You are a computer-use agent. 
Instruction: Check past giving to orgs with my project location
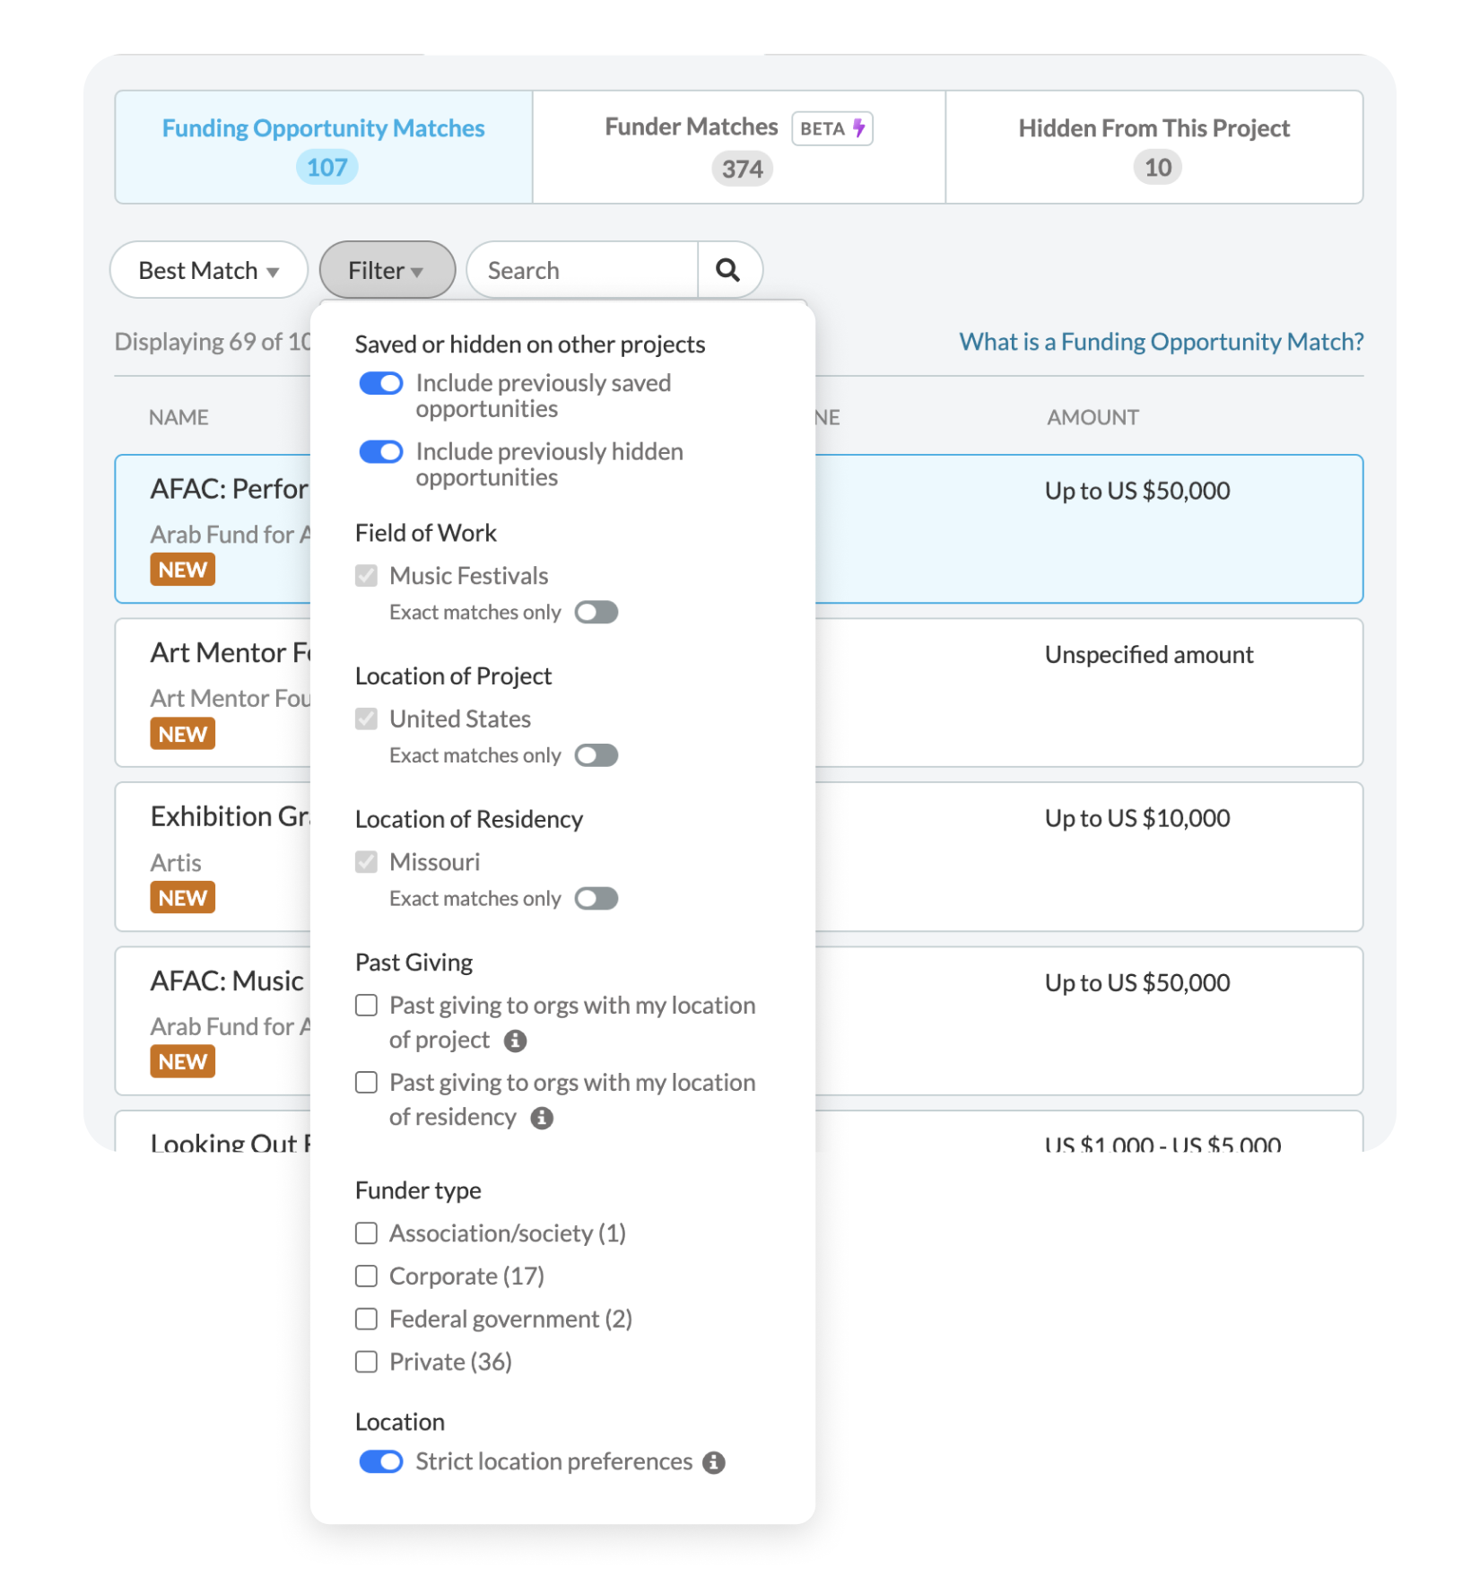366,1005
